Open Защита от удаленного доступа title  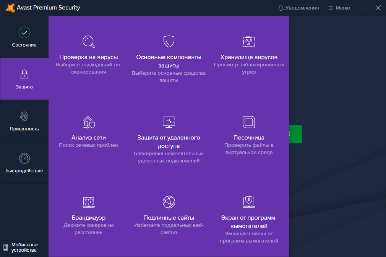[169, 142]
